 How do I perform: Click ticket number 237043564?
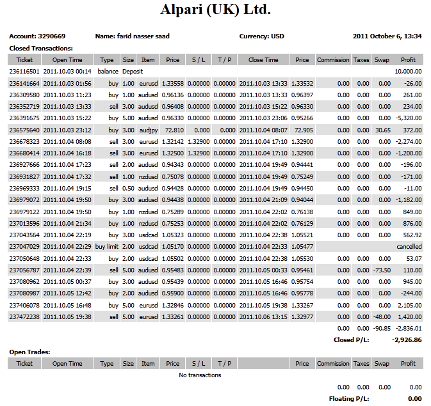(x=24, y=235)
